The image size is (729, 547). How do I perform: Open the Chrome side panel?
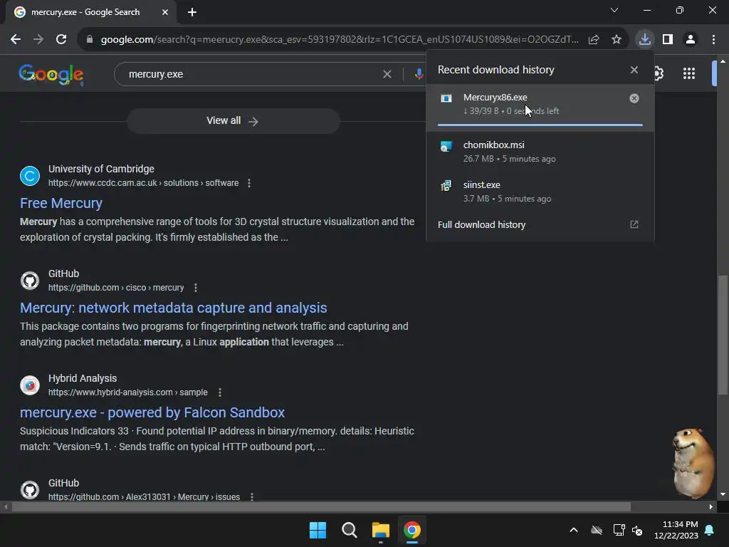(x=668, y=40)
